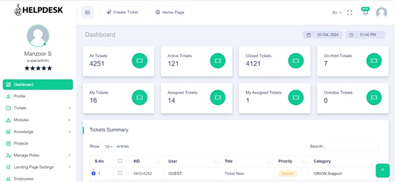The width and height of the screenshot is (395, 182).
Task: Expand the Manage Roles submenu chevron
Action: (x=69, y=155)
